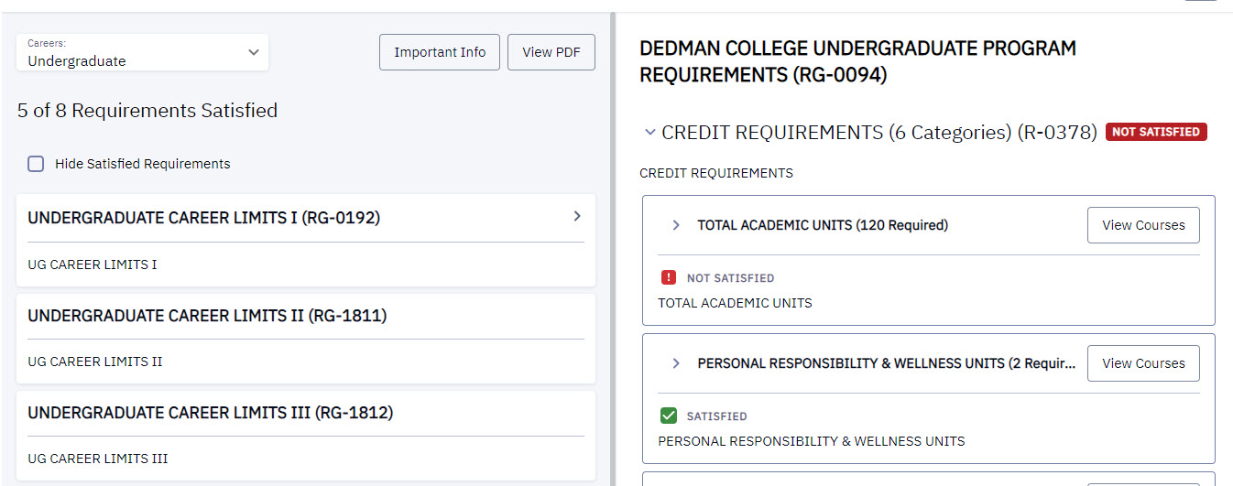Expand Total Academic Units category

(x=676, y=225)
